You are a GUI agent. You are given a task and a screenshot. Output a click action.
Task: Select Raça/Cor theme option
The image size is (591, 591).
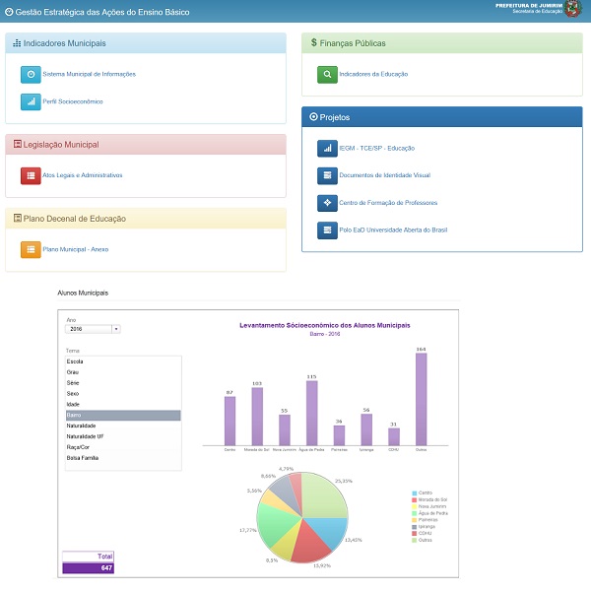coord(78,447)
